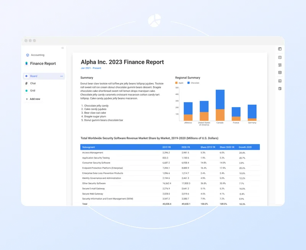Click the Share 2020 YR column header
Screen dimensions: 306x250
coord(227,147)
